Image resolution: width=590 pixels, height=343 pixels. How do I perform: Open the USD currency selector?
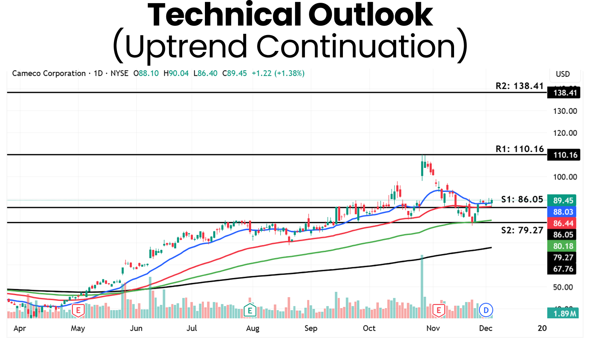click(x=562, y=74)
